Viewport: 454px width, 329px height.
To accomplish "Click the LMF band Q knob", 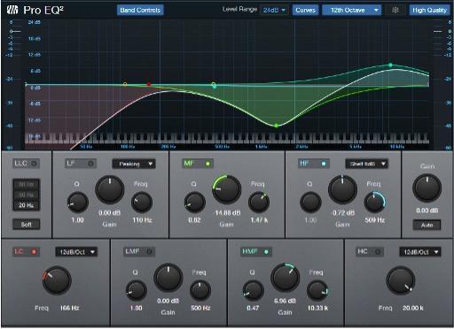I will [137, 291].
